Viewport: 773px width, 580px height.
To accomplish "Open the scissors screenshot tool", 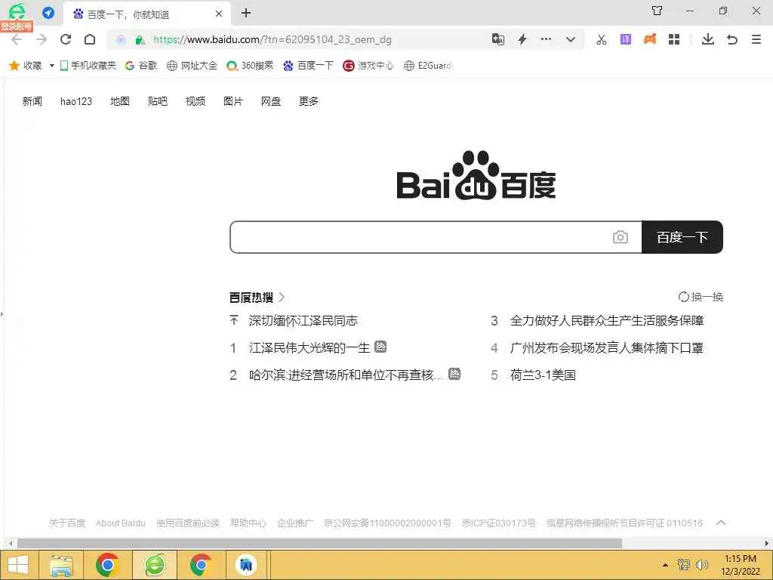I will tap(602, 39).
